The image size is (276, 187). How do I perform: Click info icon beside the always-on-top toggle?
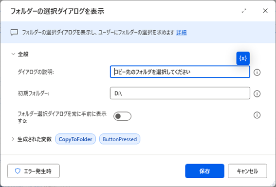click(x=257, y=115)
